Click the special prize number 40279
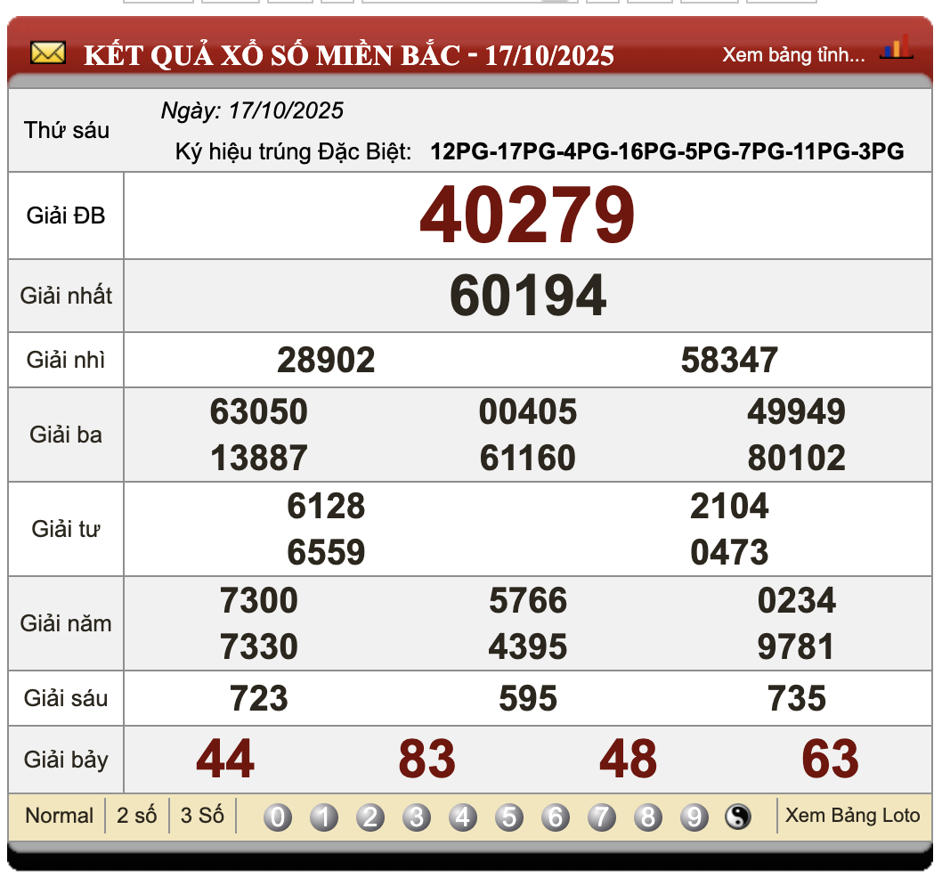The height and width of the screenshot is (878, 942). (x=529, y=214)
